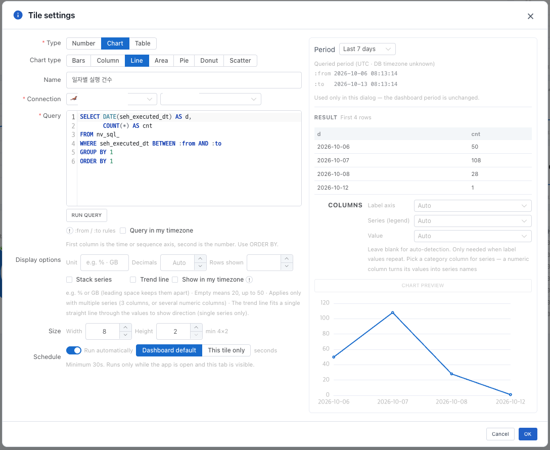Viewport: 550px width, 450px height.
Task: Confirm with the OK button
Action: [x=528, y=434]
